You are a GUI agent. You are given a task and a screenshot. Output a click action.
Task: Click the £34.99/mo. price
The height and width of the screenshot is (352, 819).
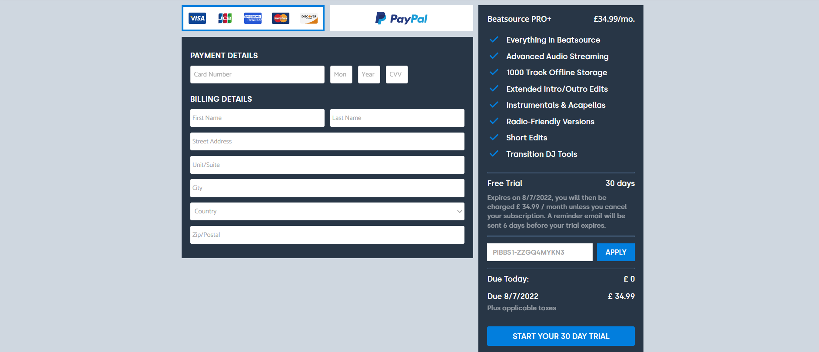(614, 19)
